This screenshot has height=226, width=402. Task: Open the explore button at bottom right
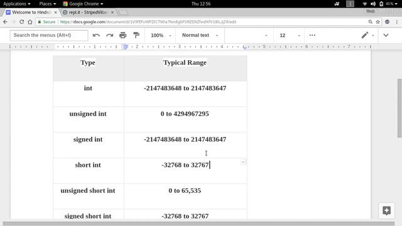[x=387, y=211]
